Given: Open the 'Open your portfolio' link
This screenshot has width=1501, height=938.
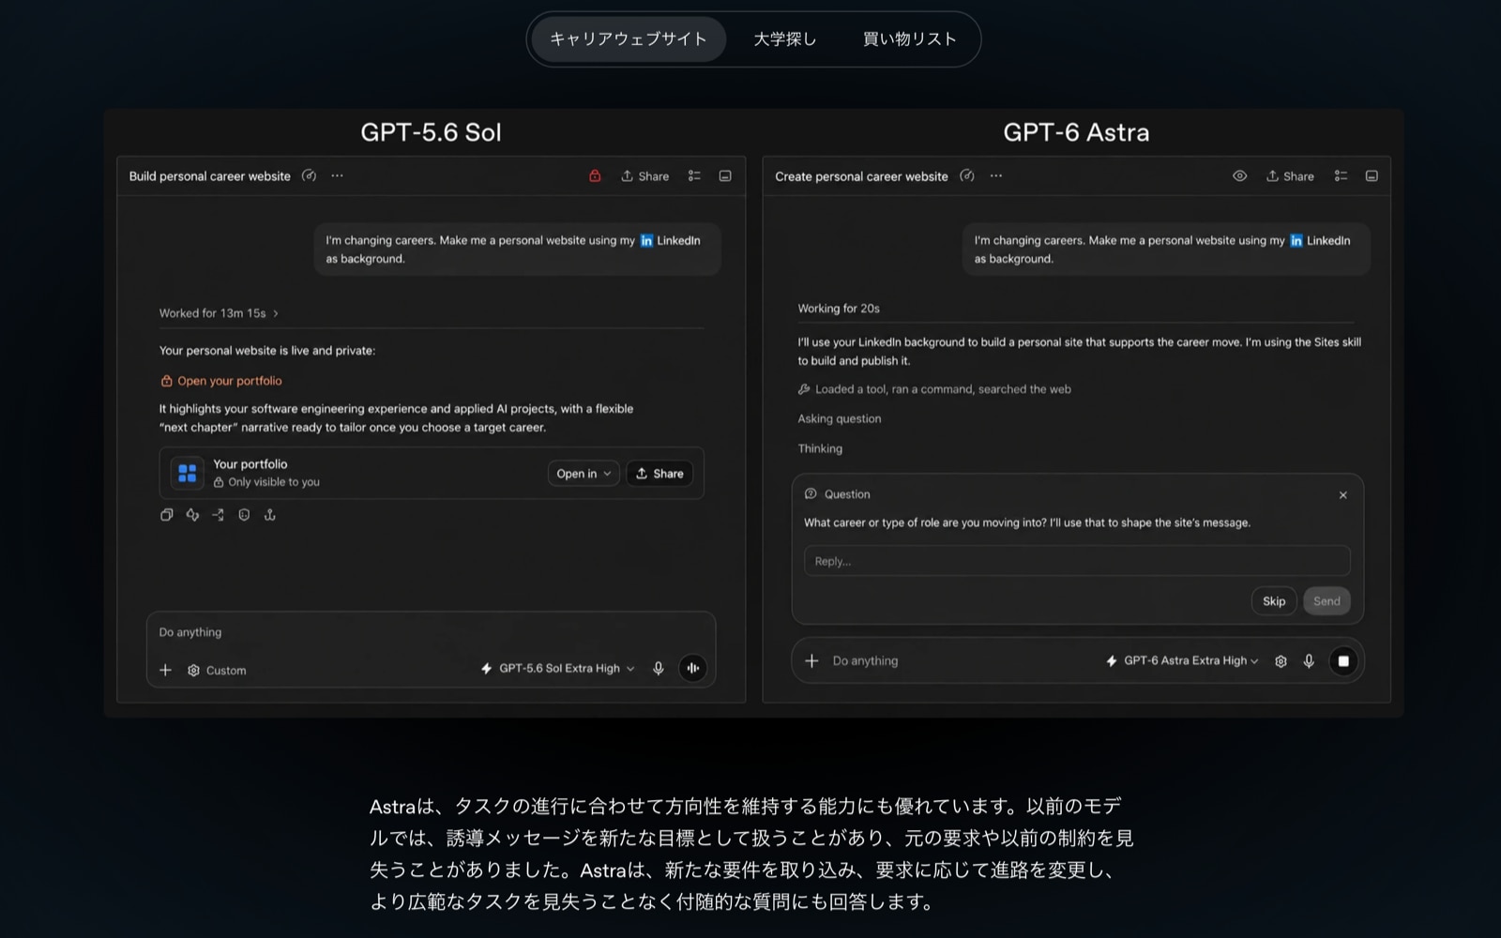Looking at the screenshot, I should coord(221,381).
